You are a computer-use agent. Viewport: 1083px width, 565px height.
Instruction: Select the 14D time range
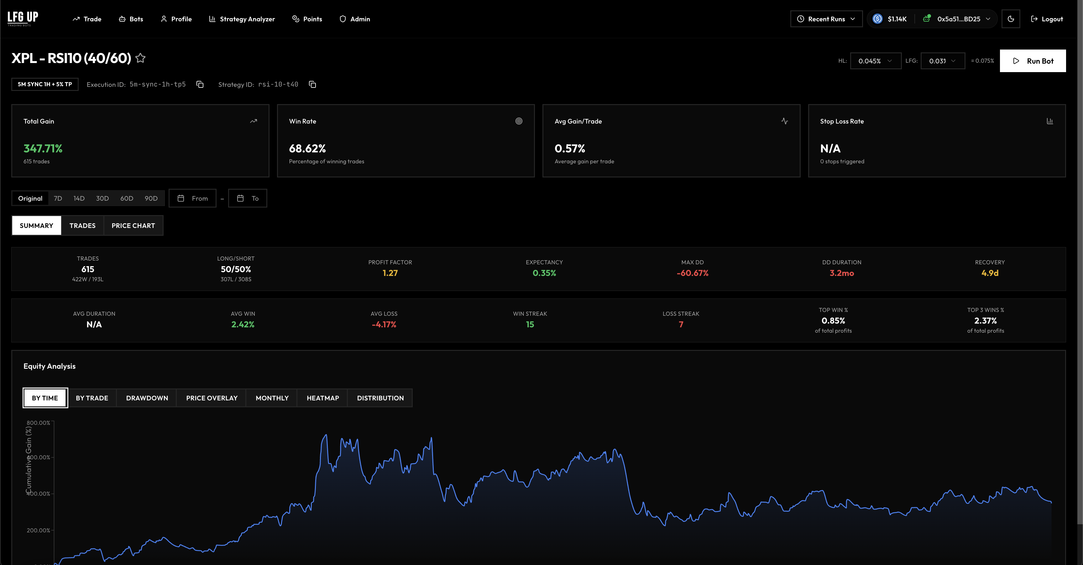pos(79,198)
